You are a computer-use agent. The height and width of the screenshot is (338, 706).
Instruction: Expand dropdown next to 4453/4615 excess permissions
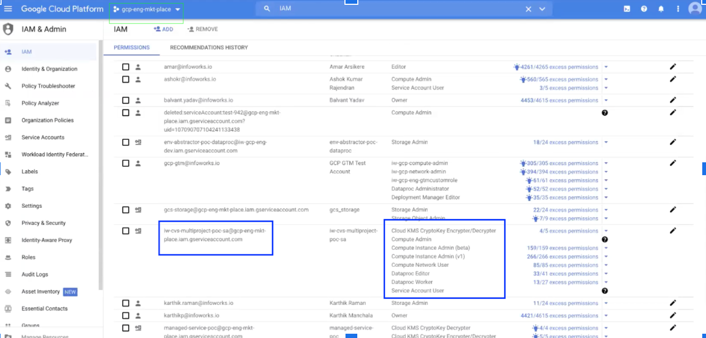click(x=606, y=100)
